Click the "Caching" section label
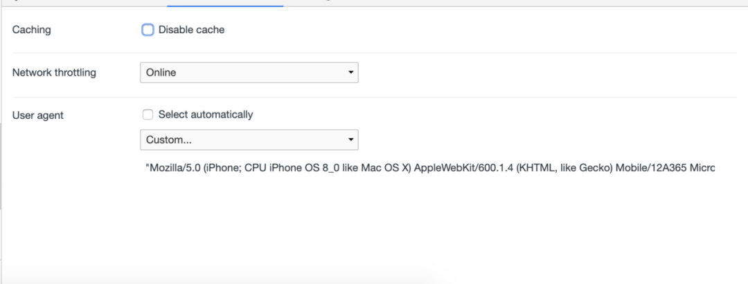Image resolution: width=748 pixels, height=284 pixels. [x=32, y=30]
